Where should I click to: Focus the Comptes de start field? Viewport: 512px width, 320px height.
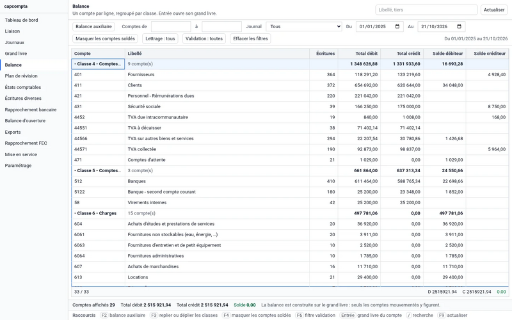click(x=171, y=26)
